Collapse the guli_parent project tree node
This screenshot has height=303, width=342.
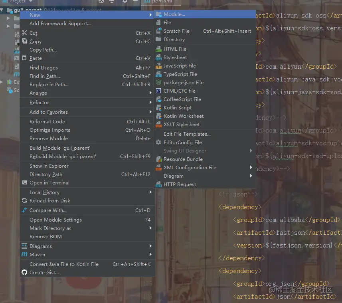coord(2,10)
